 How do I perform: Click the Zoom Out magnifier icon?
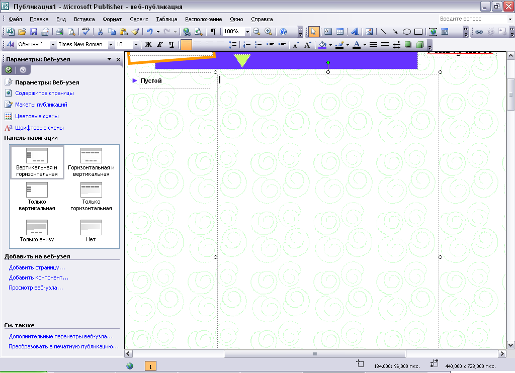(x=257, y=32)
